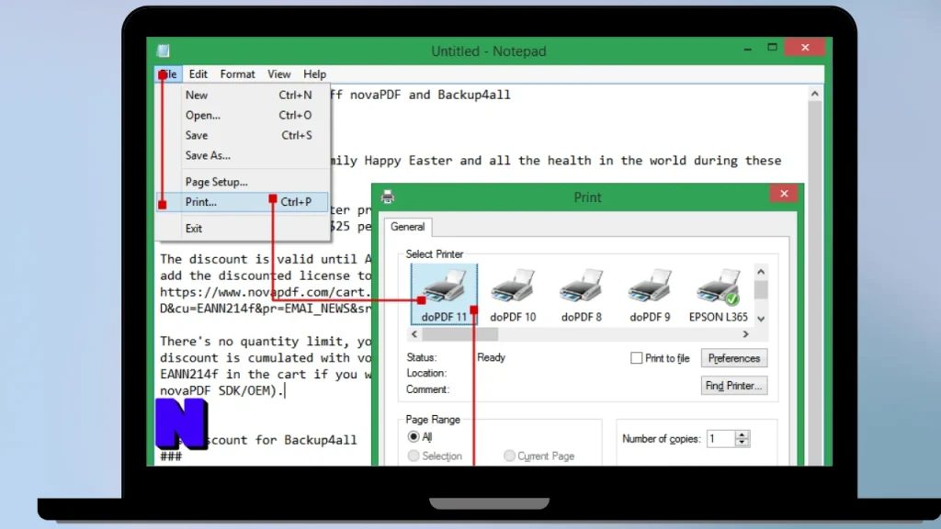Image resolution: width=941 pixels, height=529 pixels.
Task: Select the All page range option
Action: 414,436
